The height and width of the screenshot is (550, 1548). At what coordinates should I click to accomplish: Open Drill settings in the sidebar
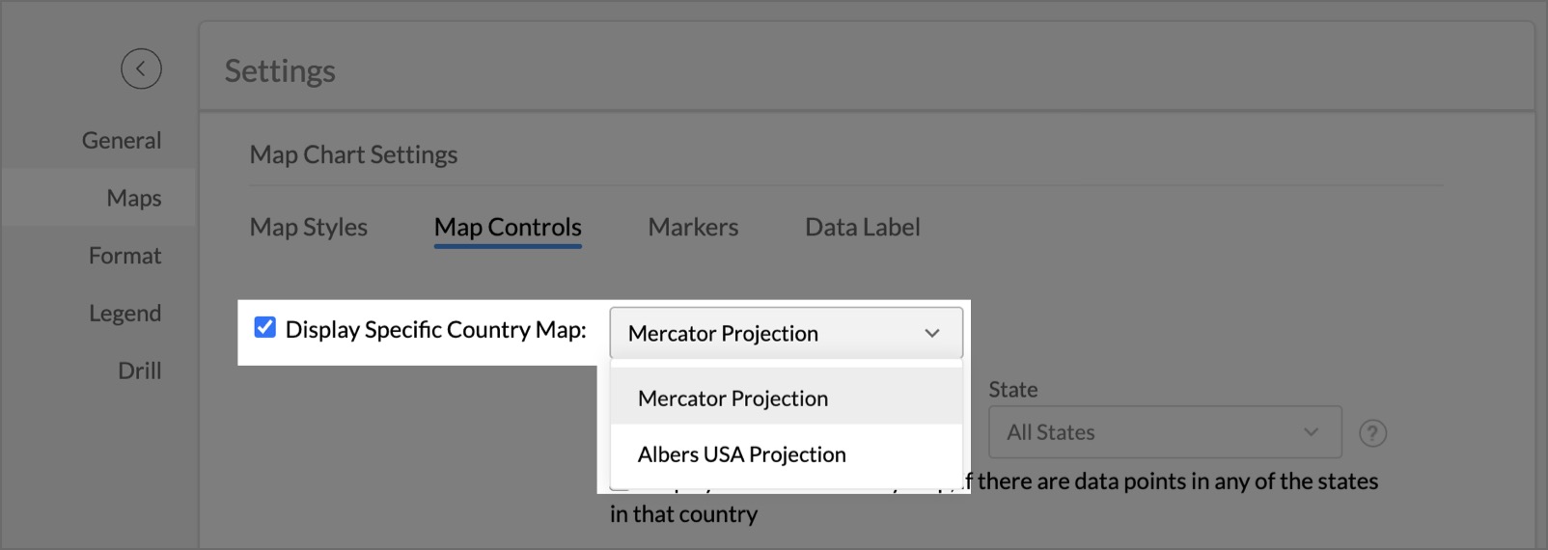coord(140,371)
